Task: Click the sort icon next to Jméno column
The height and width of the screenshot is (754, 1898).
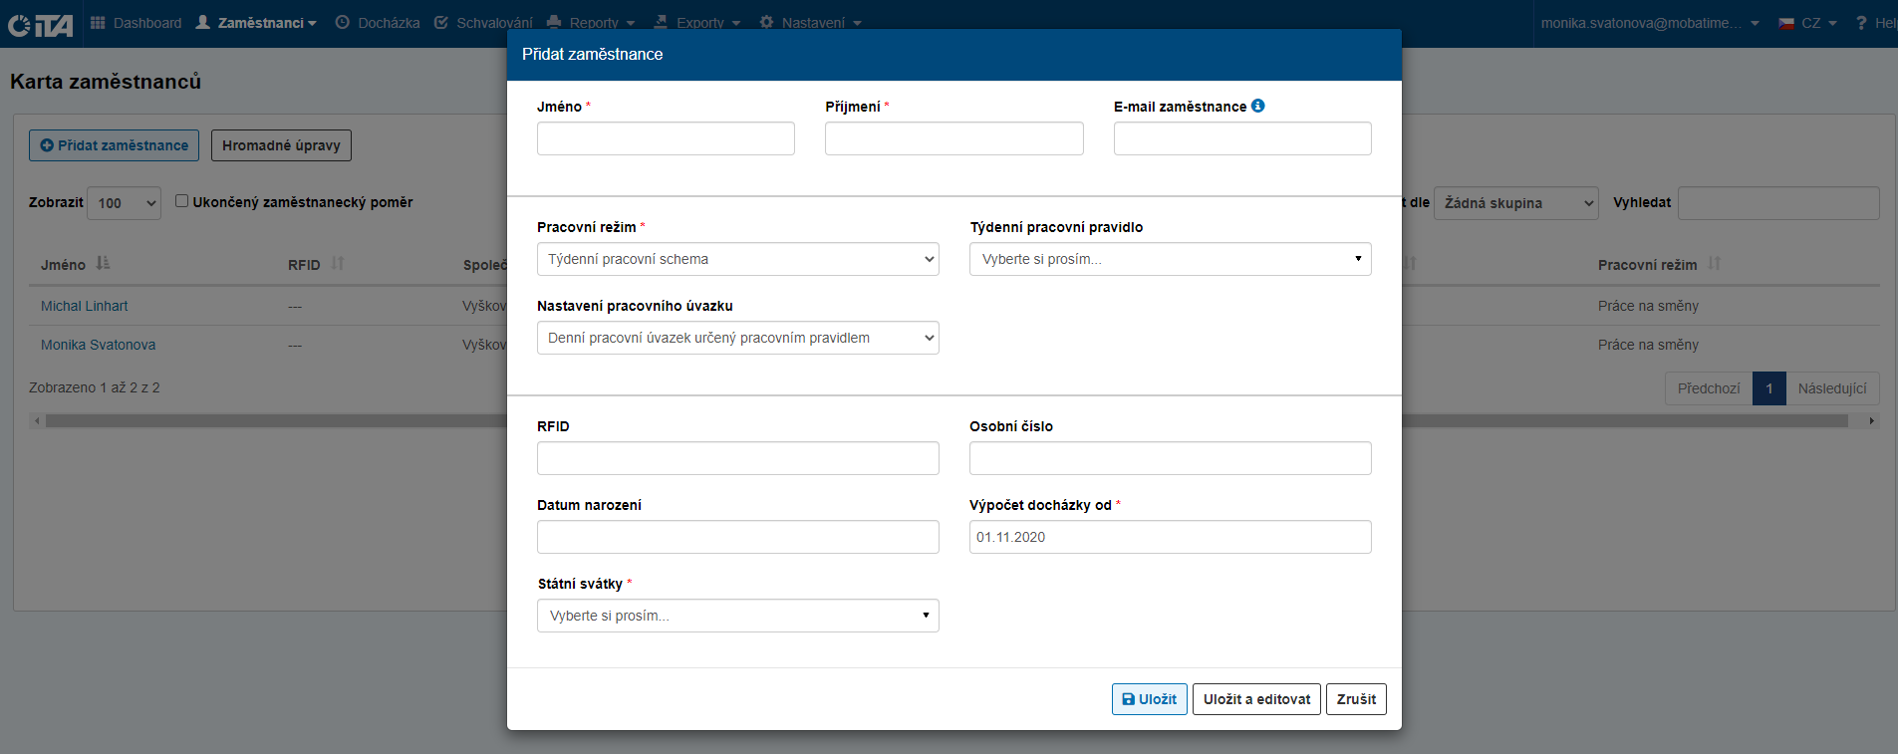Action: coord(104,264)
